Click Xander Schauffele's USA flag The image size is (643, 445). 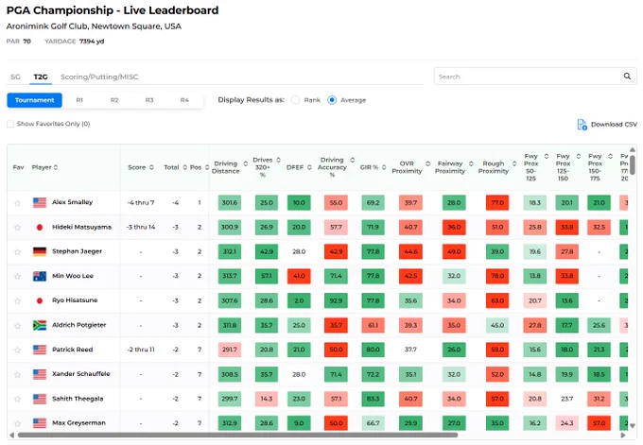point(40,374)
